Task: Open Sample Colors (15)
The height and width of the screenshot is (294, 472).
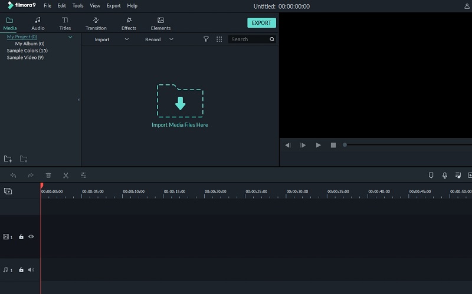Action: point(27,51)
